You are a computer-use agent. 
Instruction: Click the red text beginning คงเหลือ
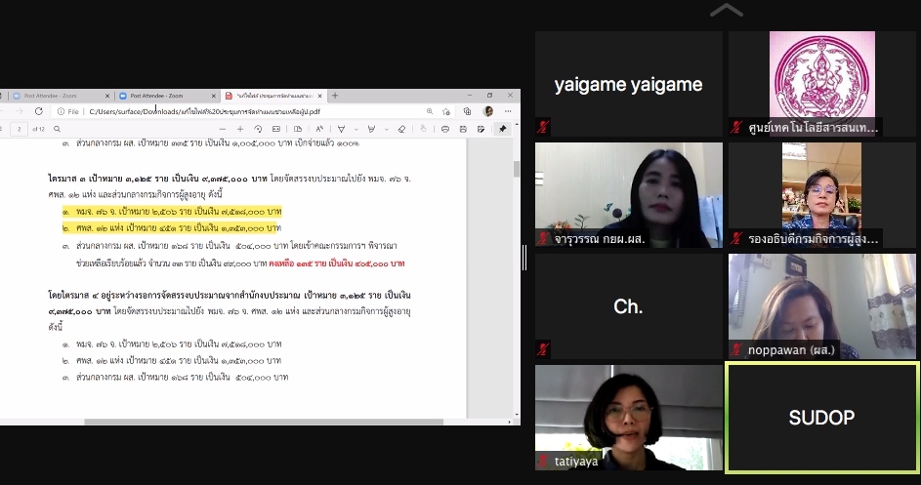337,263
